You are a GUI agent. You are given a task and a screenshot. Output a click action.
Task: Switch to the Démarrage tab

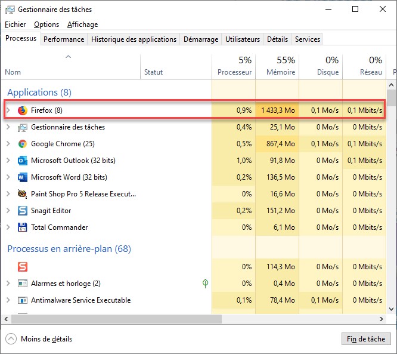[x=200, y=39]
